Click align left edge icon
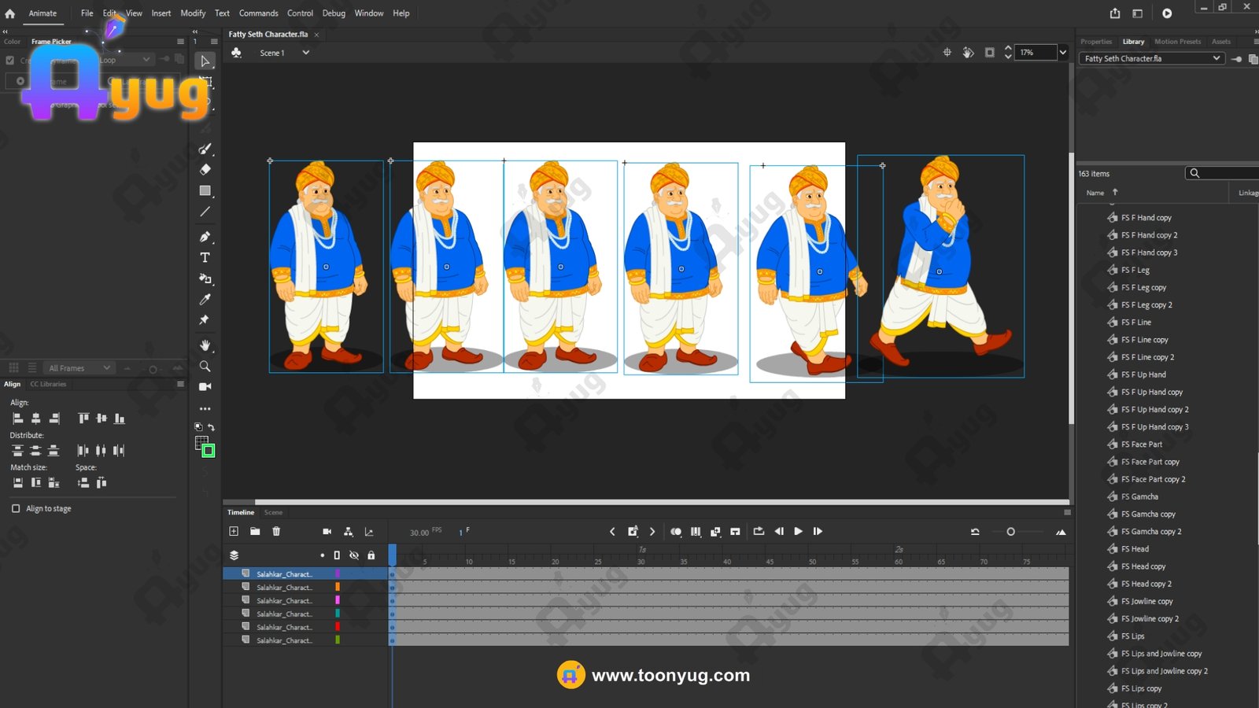 (17, 419)
